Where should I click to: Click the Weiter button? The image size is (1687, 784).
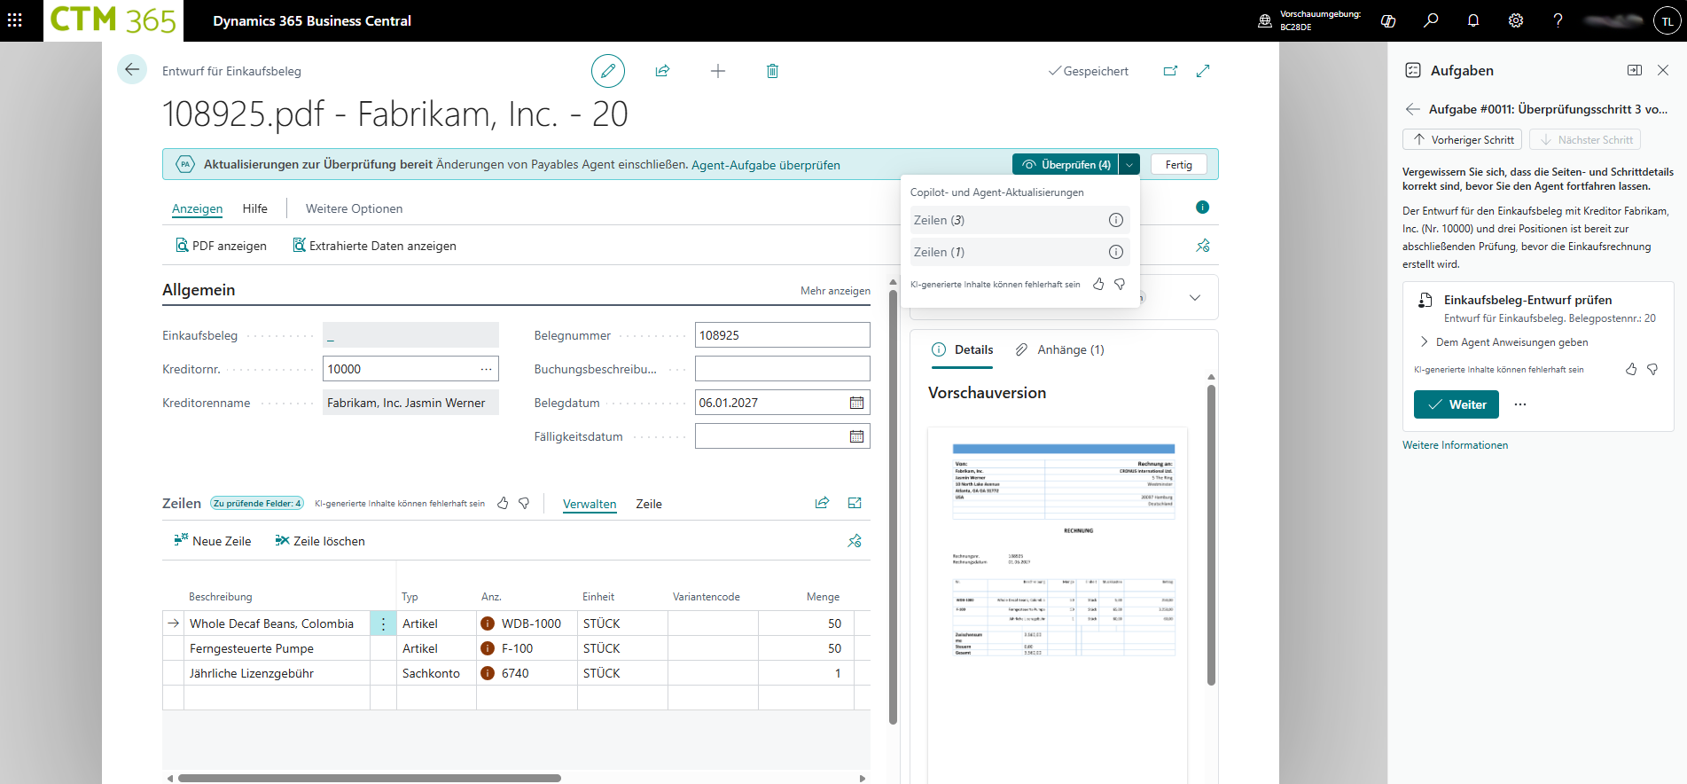point(1456,404)
